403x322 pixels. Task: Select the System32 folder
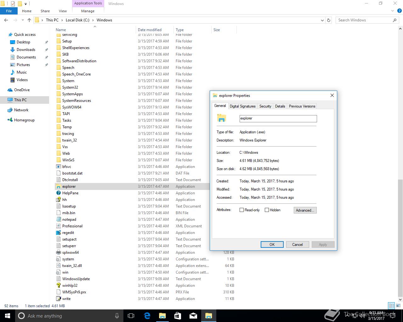point(70,87)
